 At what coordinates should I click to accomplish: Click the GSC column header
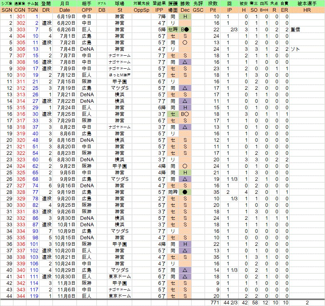point(198,10)
